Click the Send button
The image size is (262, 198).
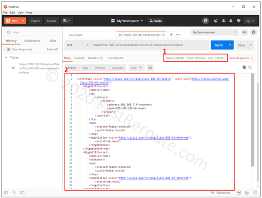tap(218, 45)
